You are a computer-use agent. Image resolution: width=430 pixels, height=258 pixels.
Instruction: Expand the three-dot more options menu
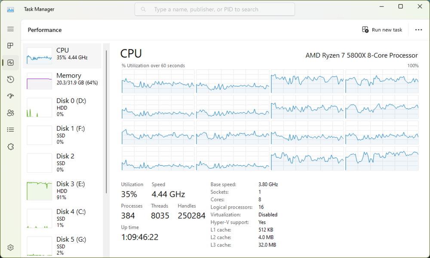tap(418, 30)
